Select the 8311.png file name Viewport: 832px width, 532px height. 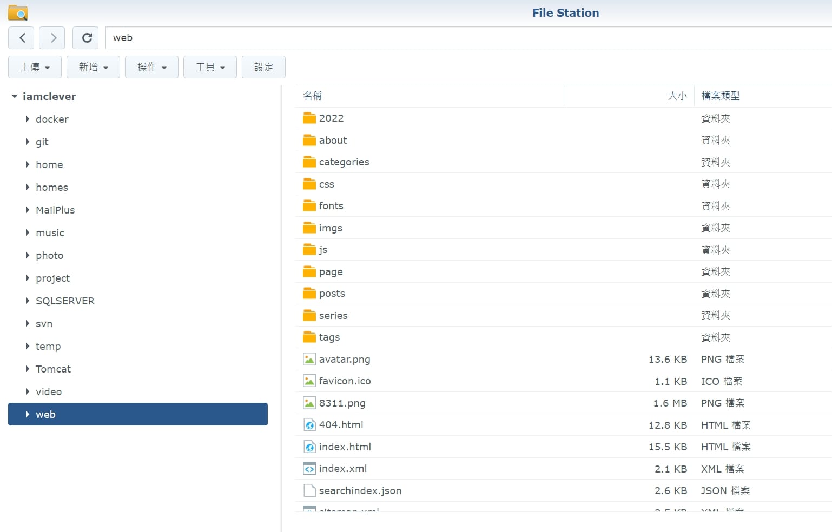click(x=342, y=403)
